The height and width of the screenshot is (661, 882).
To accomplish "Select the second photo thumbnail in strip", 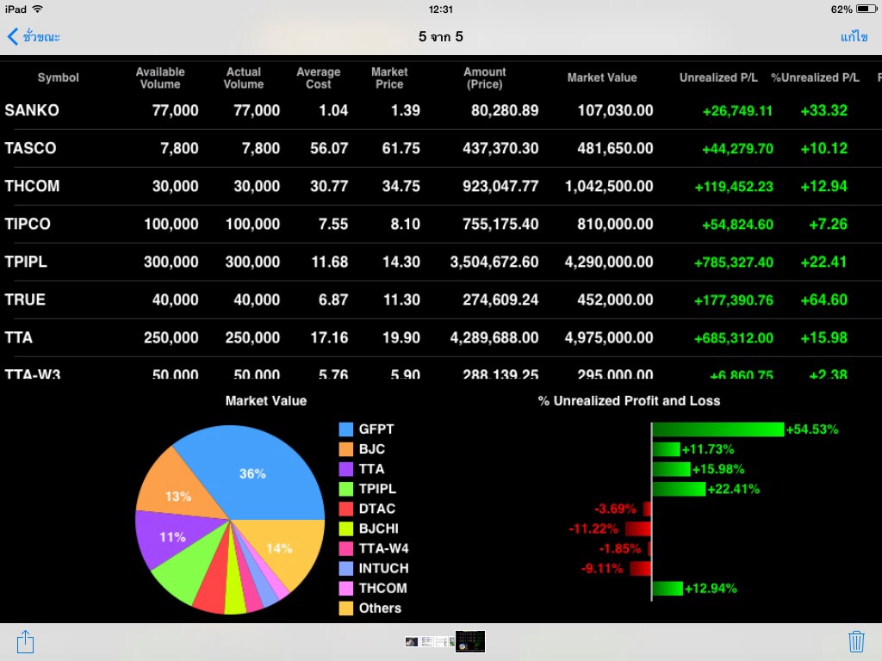I will pyautogui.click(x=427, y=641).
